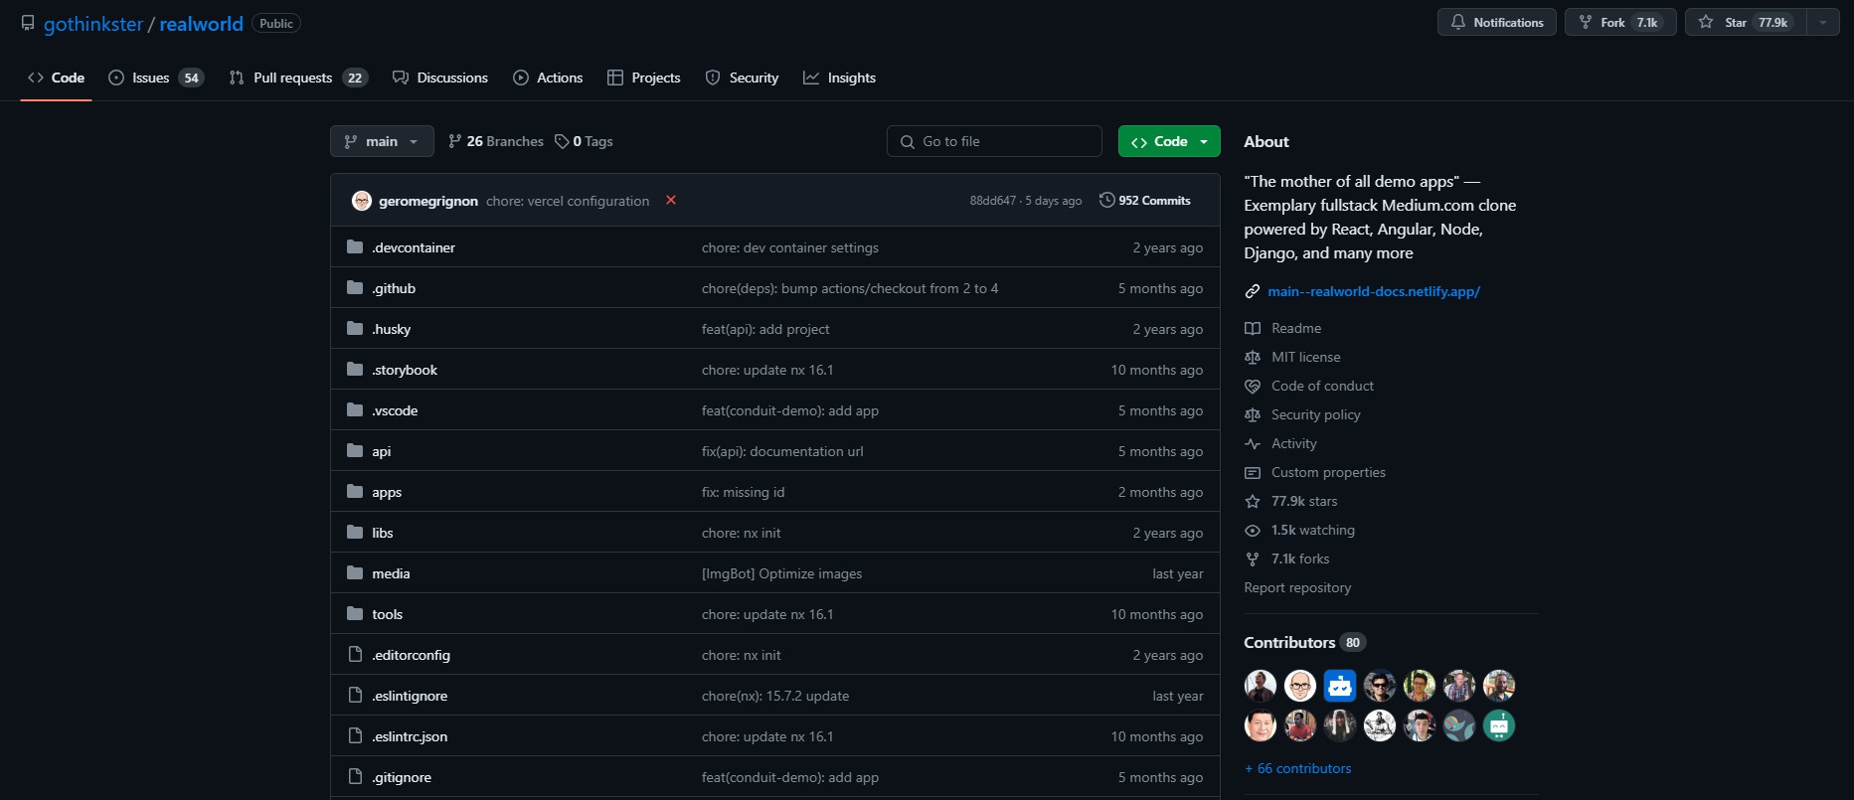Open Custom properties
This screenshot has height=800, width=1854.
(1328, 472)
